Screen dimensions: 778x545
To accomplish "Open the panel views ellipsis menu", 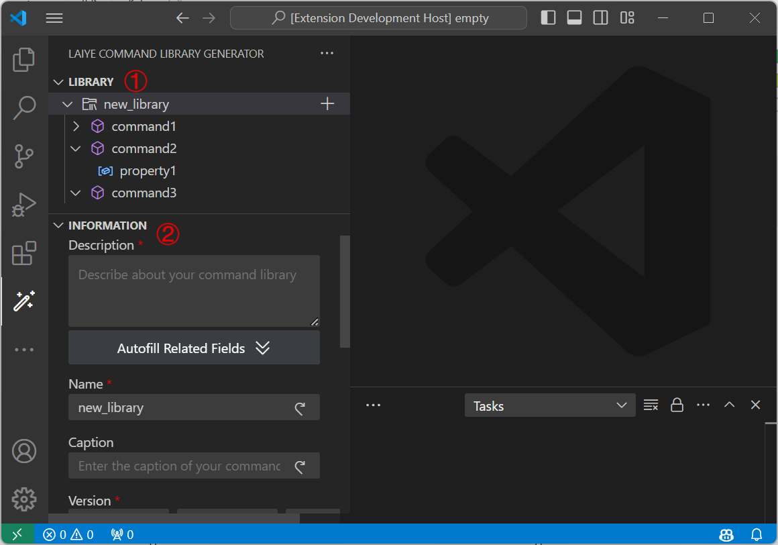I will (373, 405).
